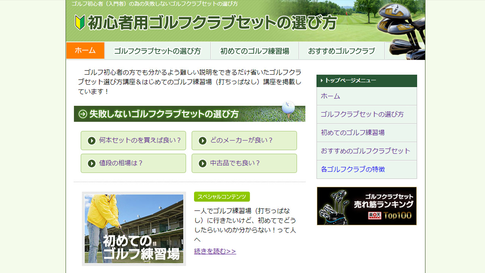Image resolution: width=485 pixels, height=273 pixels.
Task: Click circled arrow icon in 失敗しないゴルフクラブセットの選び方 banner
Action: [83, 114]
